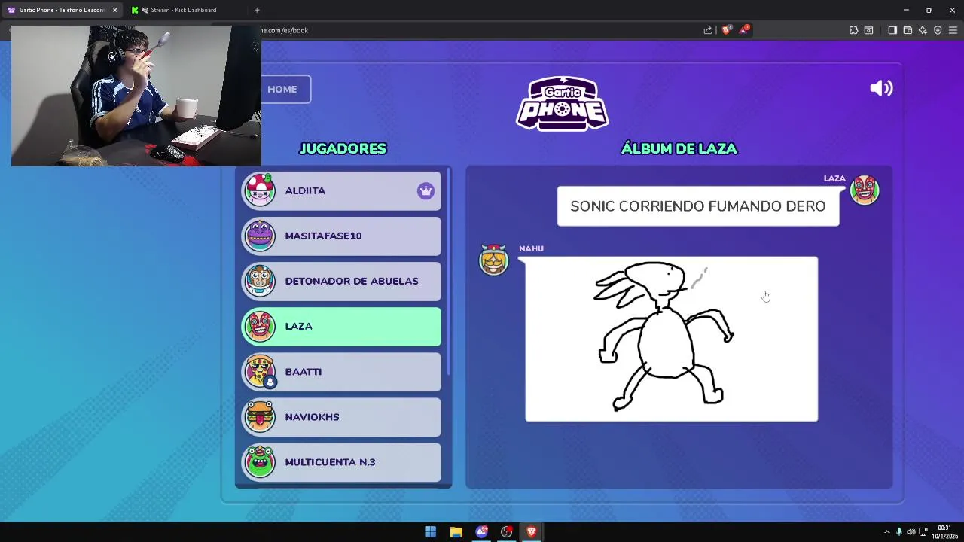Click the NAHU name label

[531, 248]
